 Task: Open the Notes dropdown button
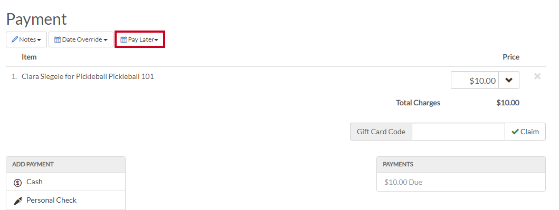point(26,39)
